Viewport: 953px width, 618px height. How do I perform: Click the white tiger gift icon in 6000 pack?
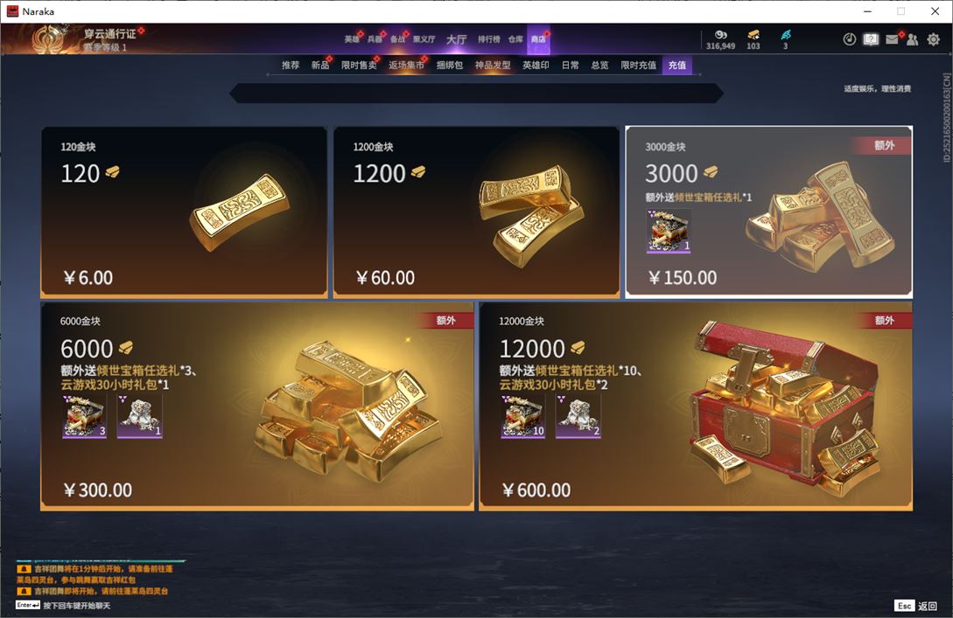140,416
